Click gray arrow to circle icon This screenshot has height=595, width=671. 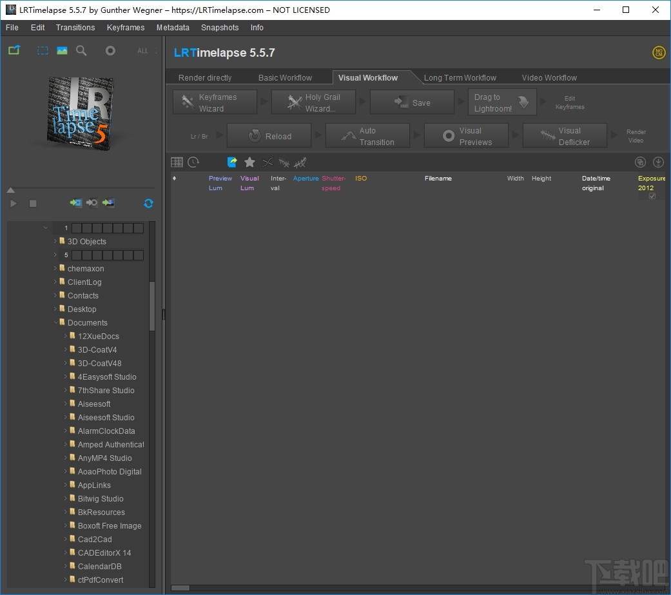[92, 202]
